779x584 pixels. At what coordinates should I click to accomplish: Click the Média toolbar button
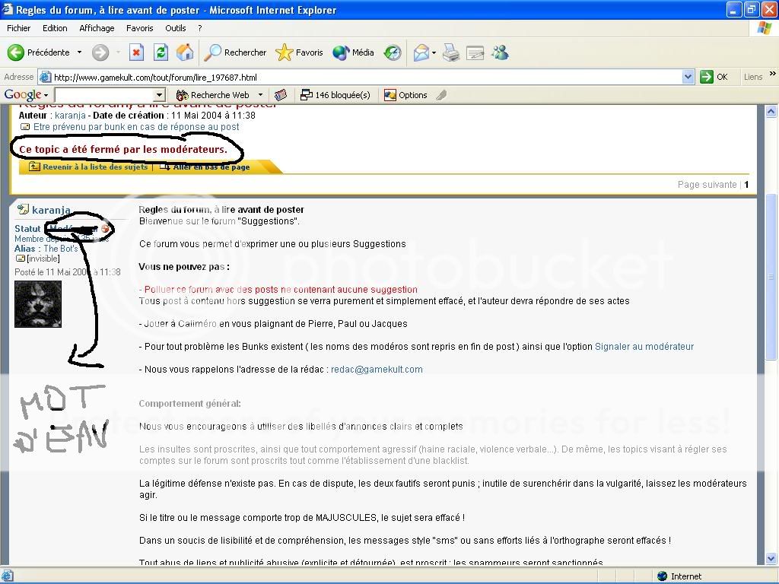point(353,52)
